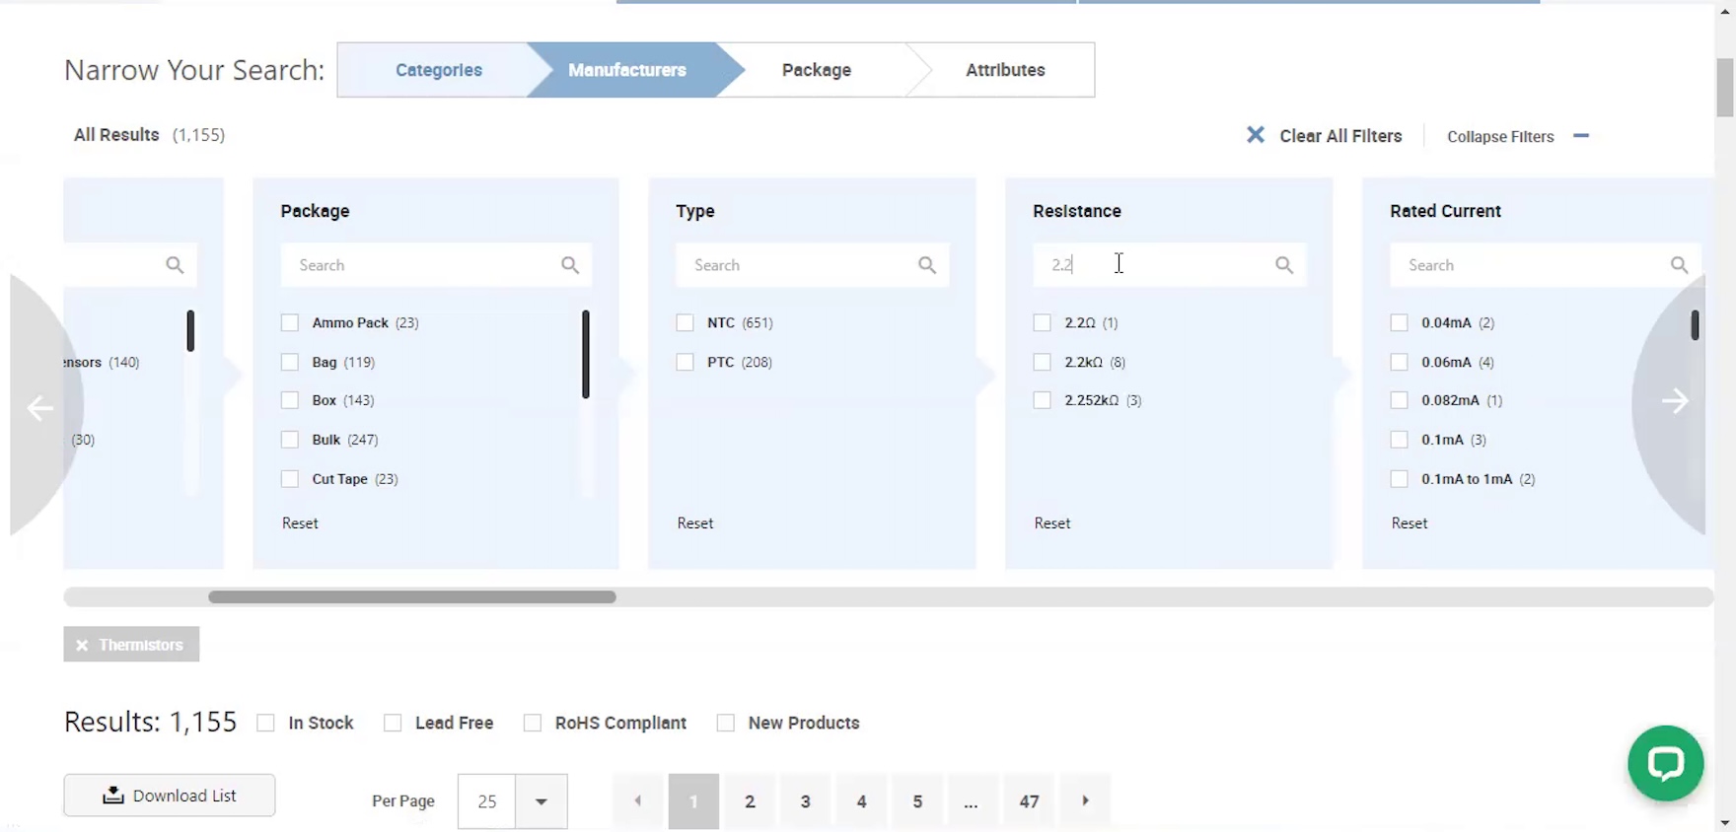Reset the Resistance filter
The image size is (1736, 832).
[x=1051, y=523]
